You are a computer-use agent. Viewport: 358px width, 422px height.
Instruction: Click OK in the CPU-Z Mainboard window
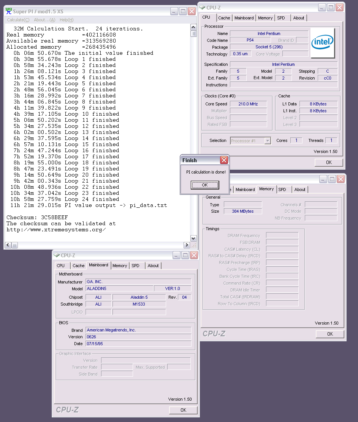click(183, 410)
